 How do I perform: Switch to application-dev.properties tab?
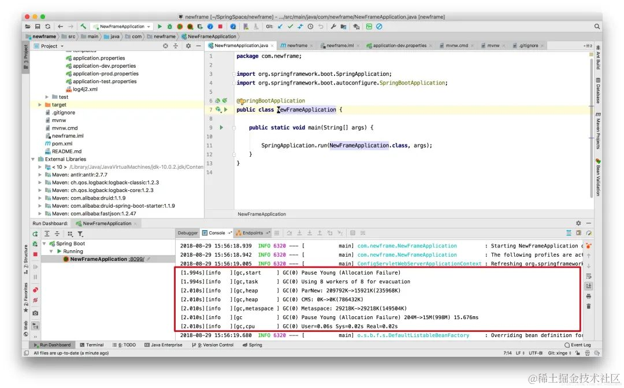400,46
